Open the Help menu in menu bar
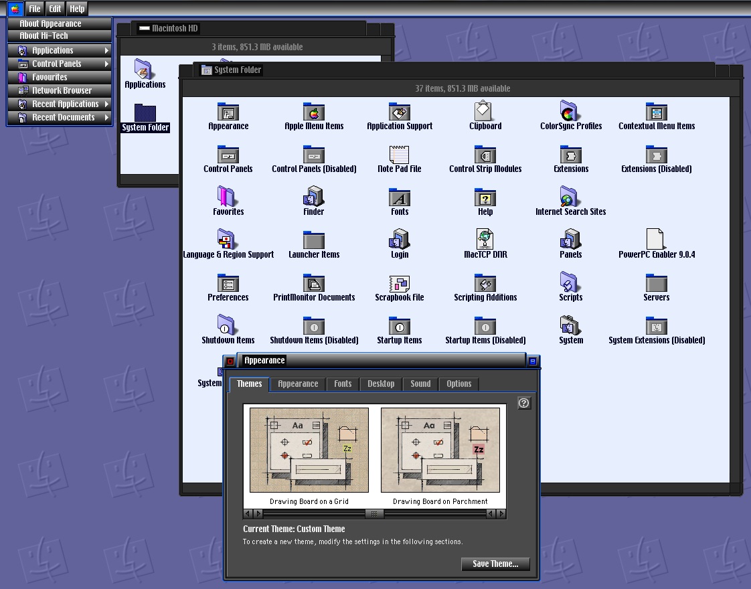The image size is (751, 589). (x=76, y=9)
